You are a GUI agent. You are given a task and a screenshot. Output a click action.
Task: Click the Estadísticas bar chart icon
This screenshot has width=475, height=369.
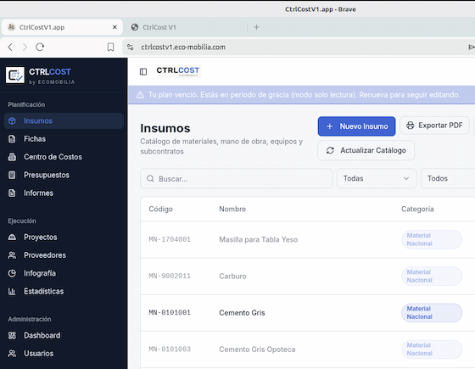(12, 292)
